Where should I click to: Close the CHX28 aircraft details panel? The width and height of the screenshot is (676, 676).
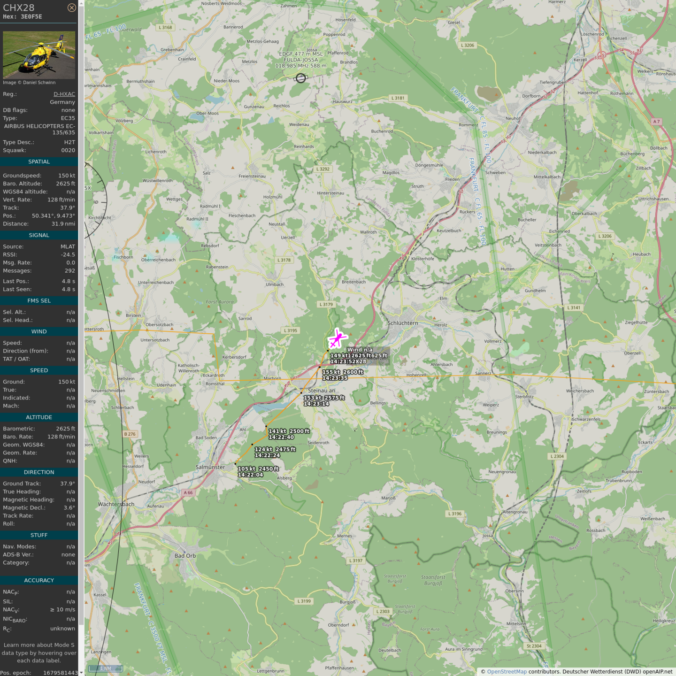pyautogui.click(x=71, y=8)
